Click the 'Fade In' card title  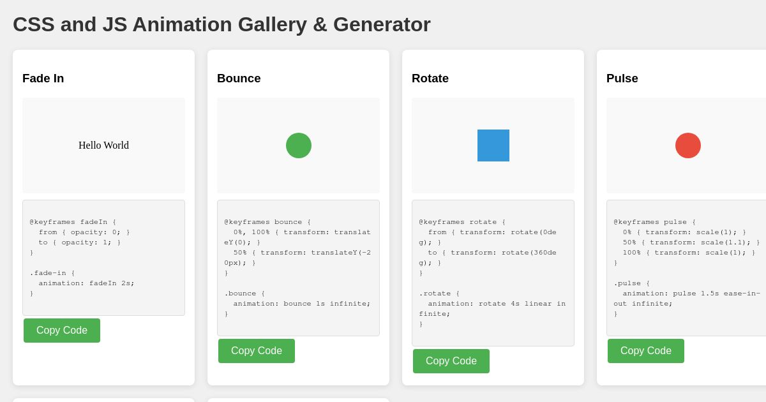pos(43,78)
